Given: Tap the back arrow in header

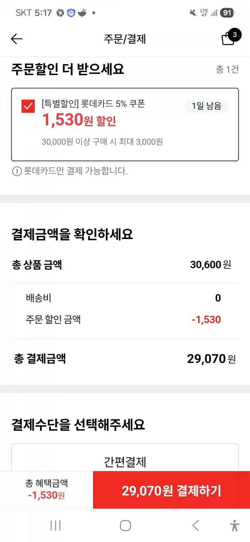Looking at the screenshot, I should (17, 39).
